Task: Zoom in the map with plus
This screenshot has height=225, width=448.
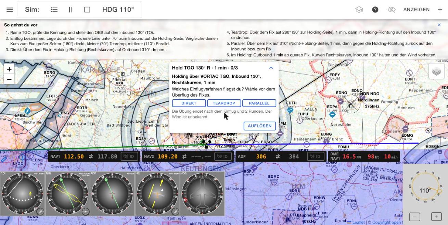Action: 9,69
